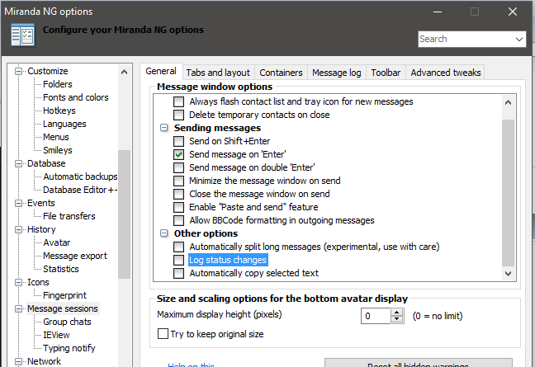Enable "Paste and send" feature checkbox
The width and height of the screenshot is (535, 367).
[179, 207]
